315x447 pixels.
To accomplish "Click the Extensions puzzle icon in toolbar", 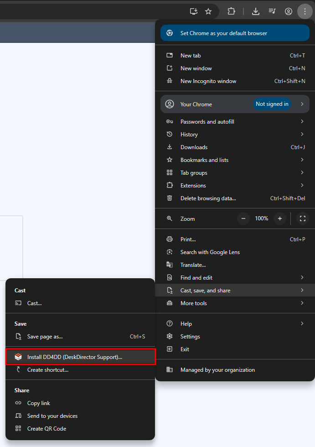I will (x=231, y=11).
